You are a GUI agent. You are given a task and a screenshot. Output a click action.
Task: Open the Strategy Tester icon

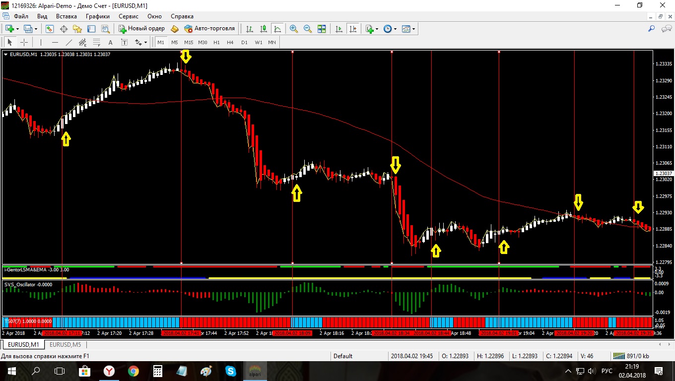click(105, 29)
